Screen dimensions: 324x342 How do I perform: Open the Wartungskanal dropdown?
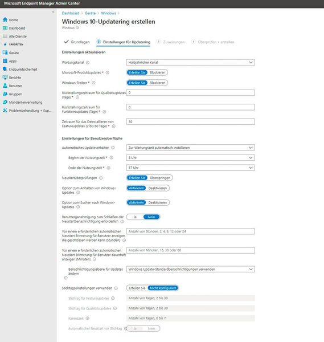coord(190,62)
